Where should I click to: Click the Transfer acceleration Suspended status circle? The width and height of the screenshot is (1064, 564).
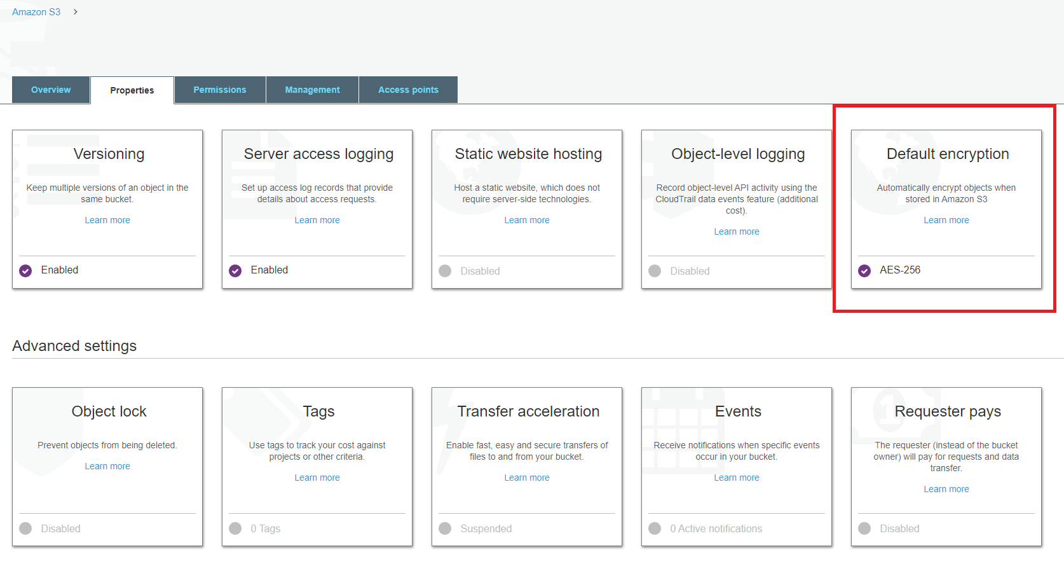pyautogui.click(x=445, y=528)
